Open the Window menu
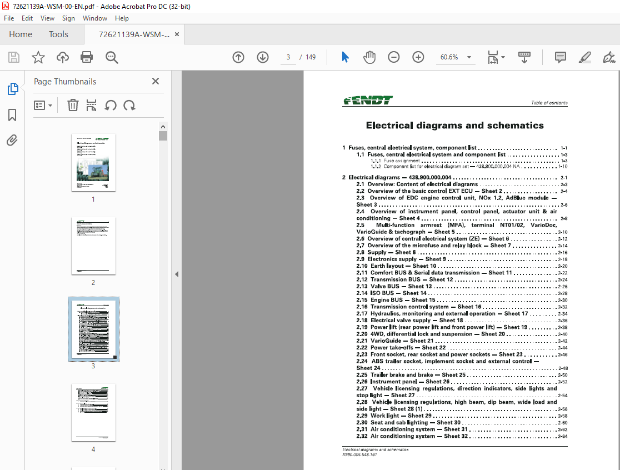 [x=95, y=18]
